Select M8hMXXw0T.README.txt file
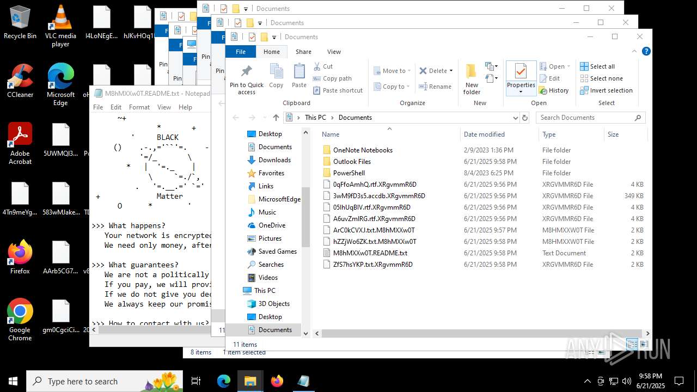 click(370, 253)
